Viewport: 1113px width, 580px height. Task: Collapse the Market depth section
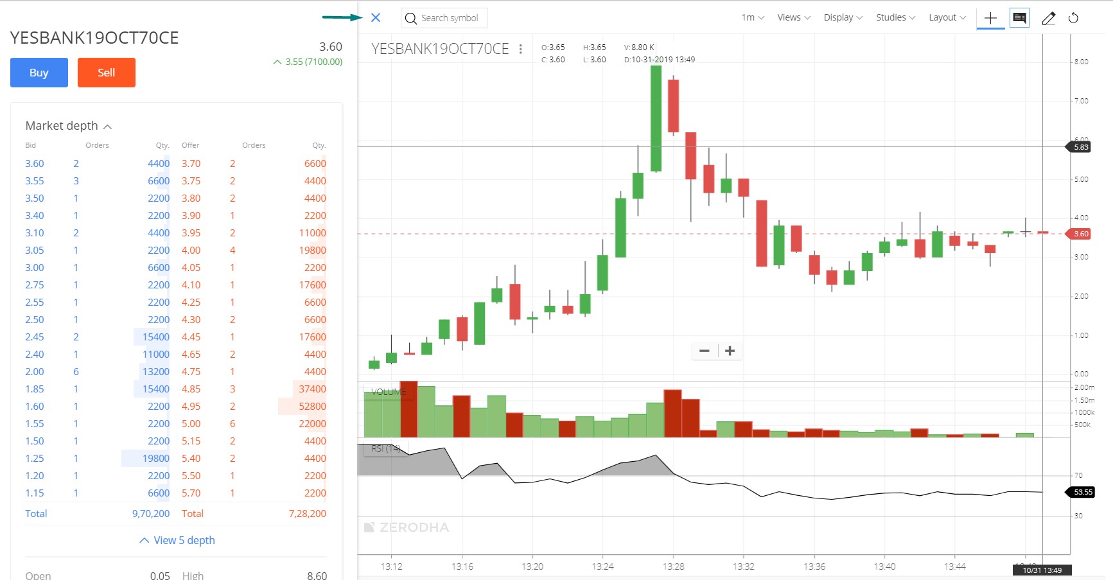pos(69,126)
